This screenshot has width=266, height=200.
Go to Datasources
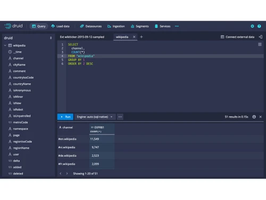(91, 26)
